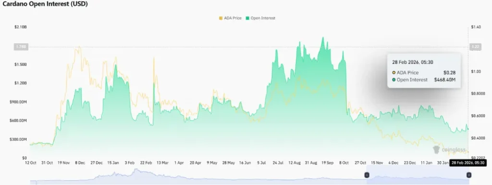This screenshot has height=185, width=492.
Task: Click the 31 Oct date axis label
Action: [x=47, y=163]
